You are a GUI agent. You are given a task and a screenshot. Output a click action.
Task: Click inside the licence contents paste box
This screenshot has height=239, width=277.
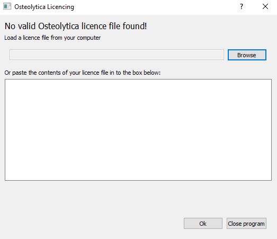pos(138,130)
